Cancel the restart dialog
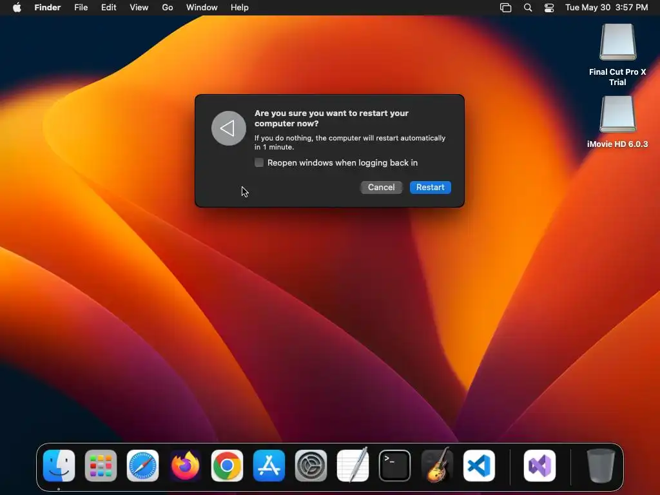Image resolution: width=660 pixels, height=495 pixels. click(x=382, y=188)
